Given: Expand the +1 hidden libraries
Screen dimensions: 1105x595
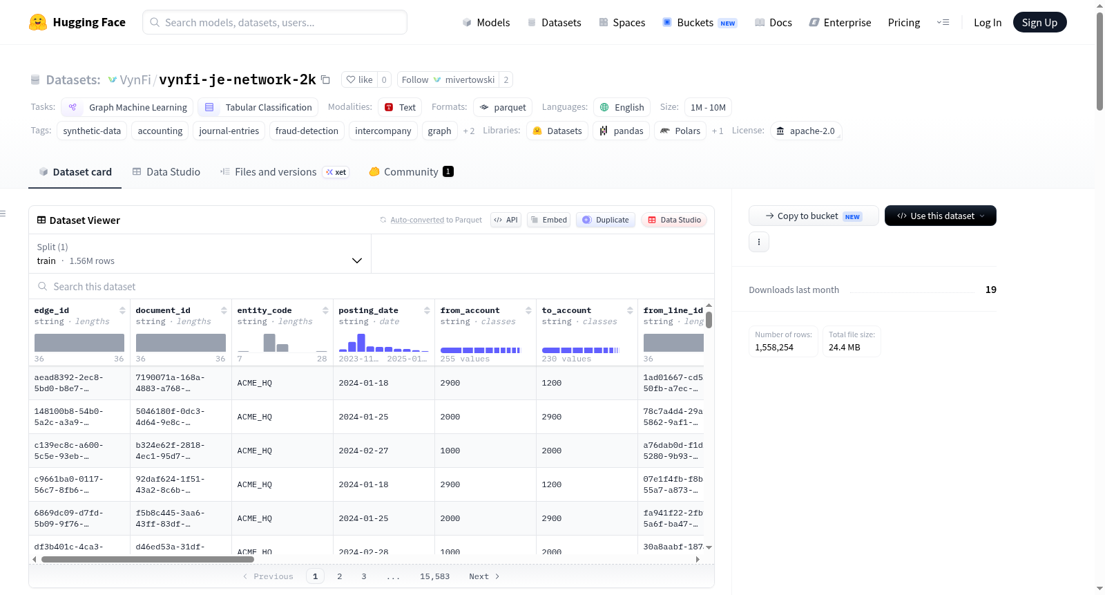Looking at the screenshot, I should (718, 131).
